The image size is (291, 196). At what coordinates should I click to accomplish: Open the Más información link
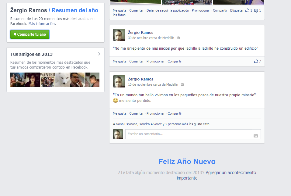click(42, 23)
